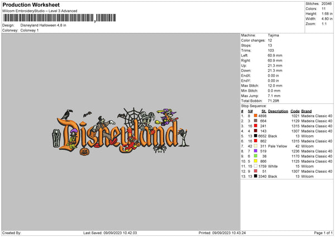Click the black swatch beside stitch count 6652

(x=256, y=136)
